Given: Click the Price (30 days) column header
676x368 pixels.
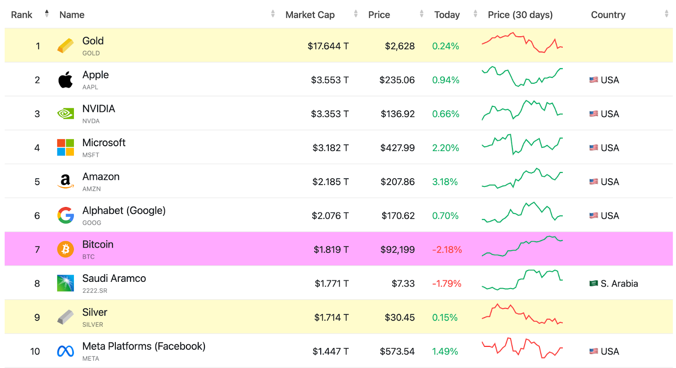Looking at the screenshot, I should (x=520, y=15).
